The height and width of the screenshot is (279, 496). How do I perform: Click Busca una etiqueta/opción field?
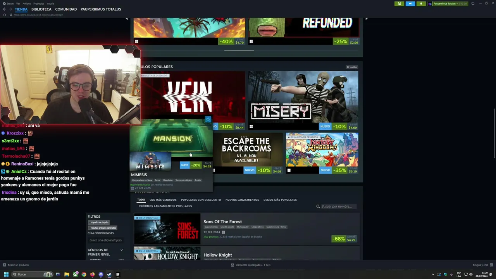(x=106, y=240)
